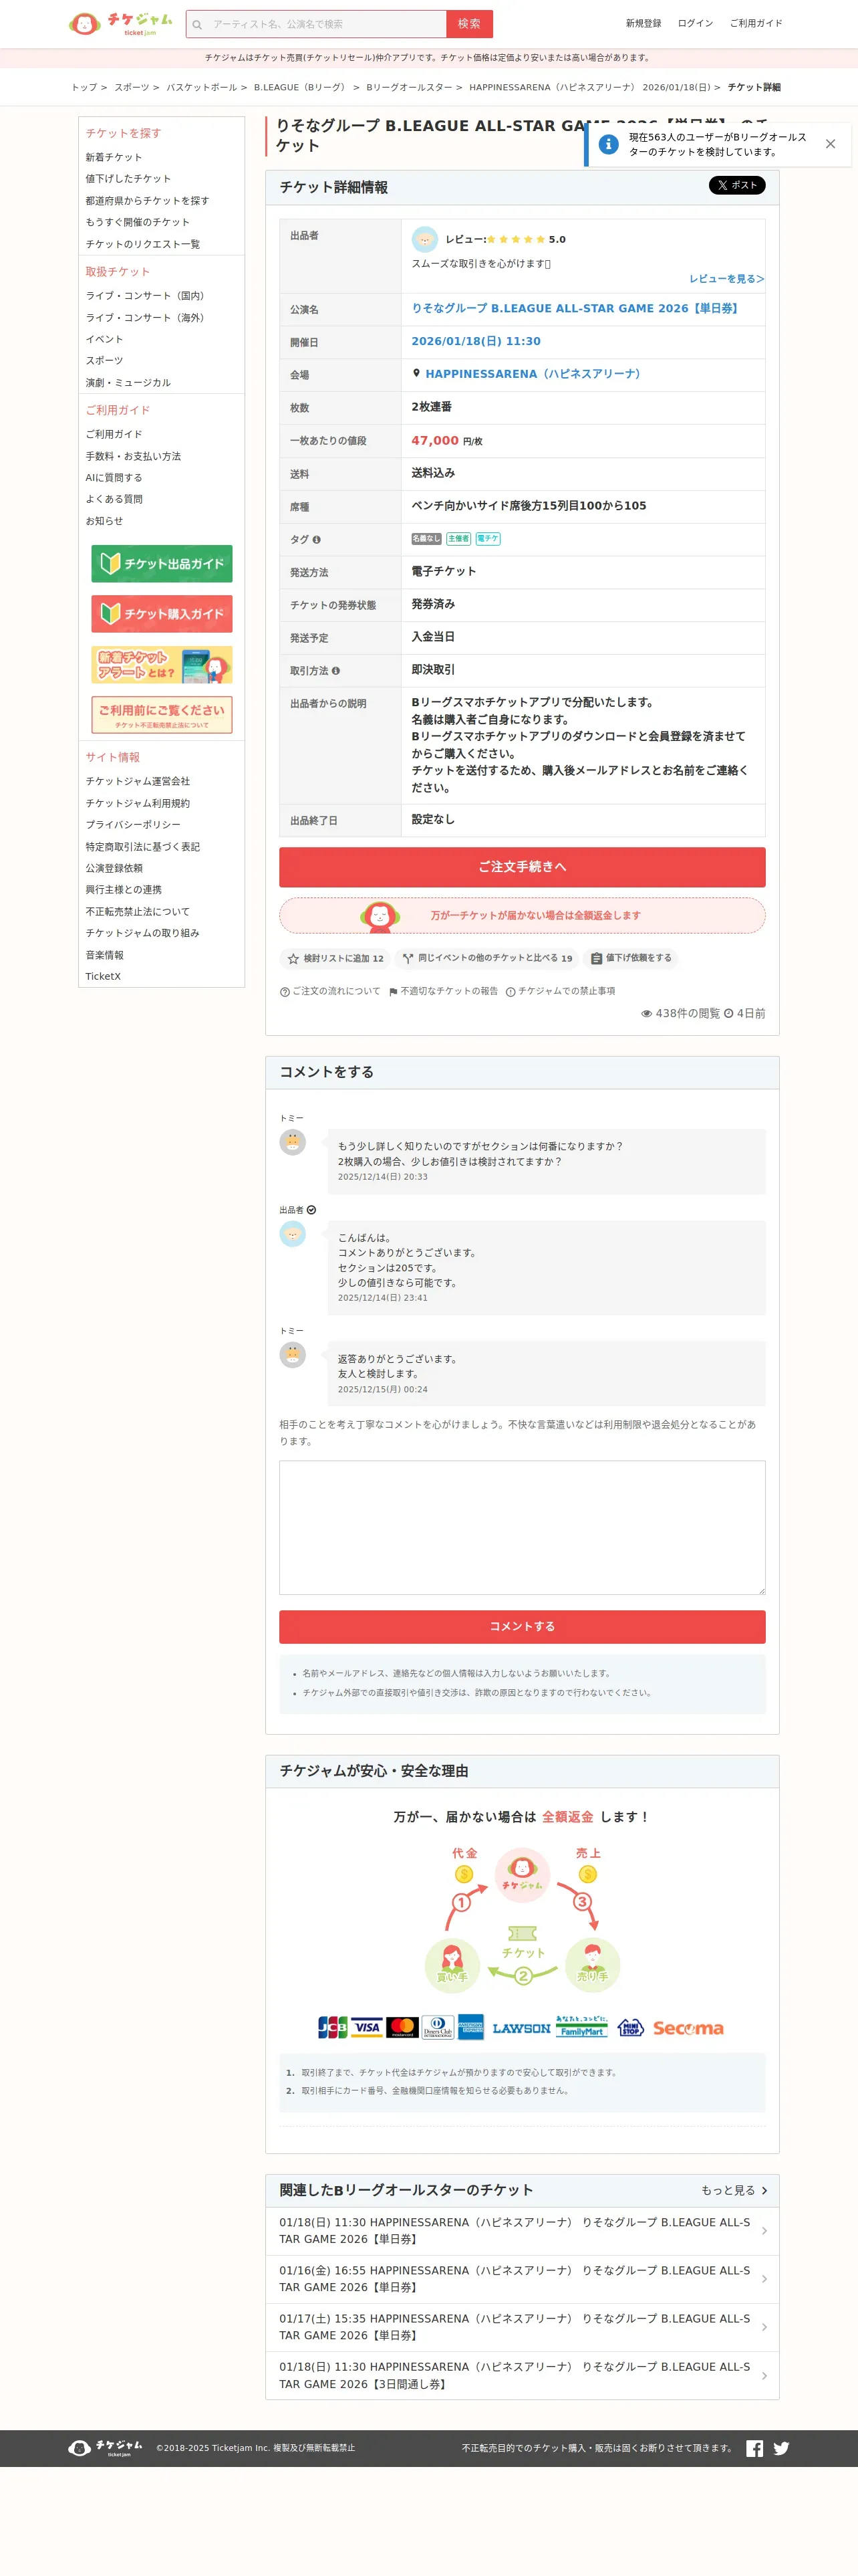This screenshot has width=858, height=2576.
Task: Click the 2026/01/18(日) 11:30 date link
Action: coord(476,341)
